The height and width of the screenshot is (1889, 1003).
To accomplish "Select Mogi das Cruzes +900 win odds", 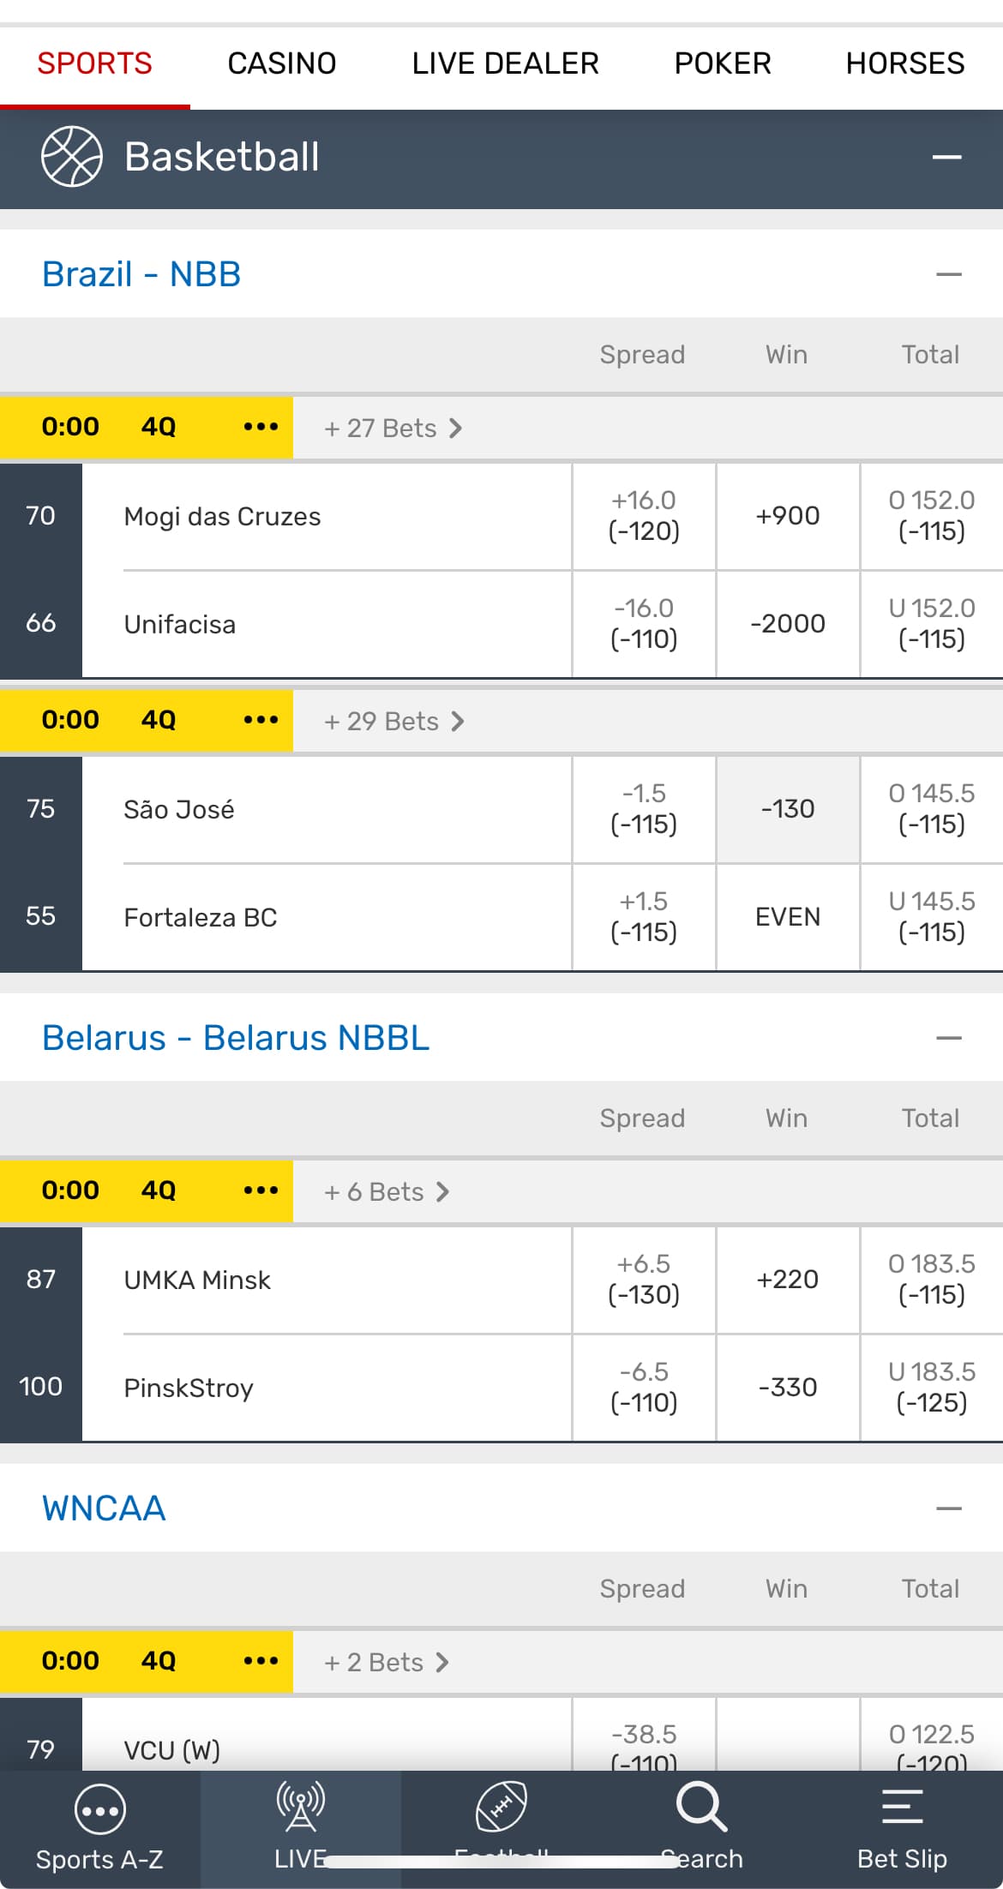I will pos(788,516).
